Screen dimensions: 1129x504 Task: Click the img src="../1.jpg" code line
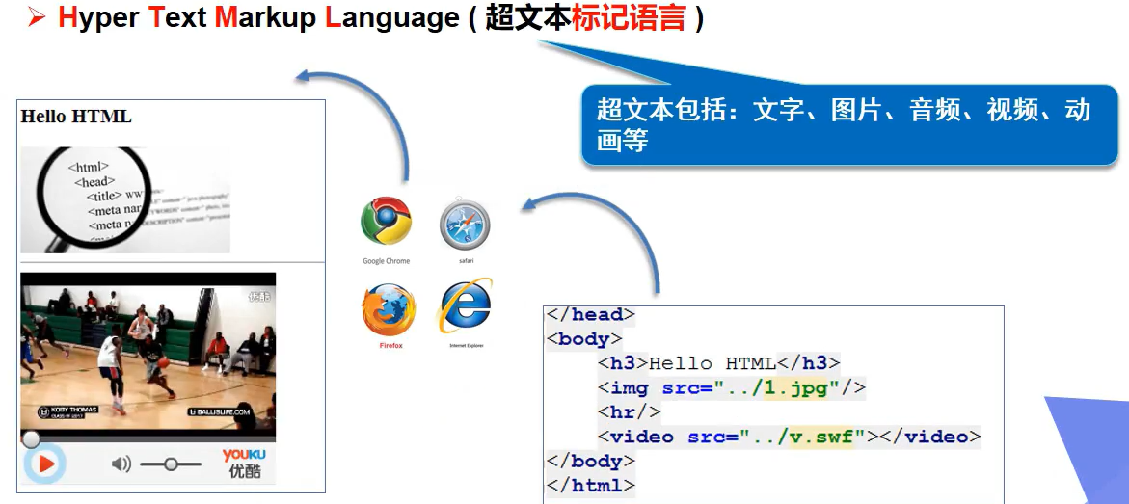click(x=732, y=387)
